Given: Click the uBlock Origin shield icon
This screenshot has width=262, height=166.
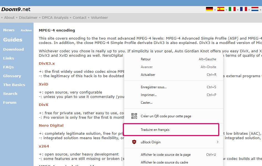Looking at the screenshot, I should [x=134, y=142].
